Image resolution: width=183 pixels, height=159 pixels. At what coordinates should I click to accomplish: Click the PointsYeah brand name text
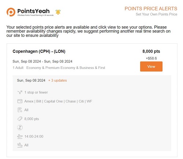[x=33, y=11]
